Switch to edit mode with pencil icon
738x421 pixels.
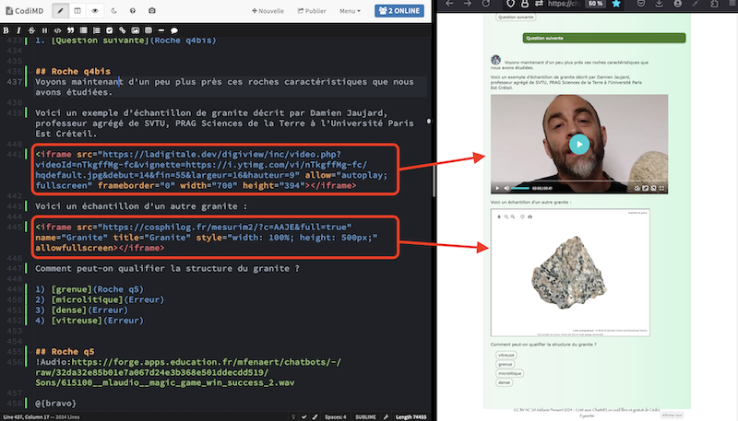60,10
